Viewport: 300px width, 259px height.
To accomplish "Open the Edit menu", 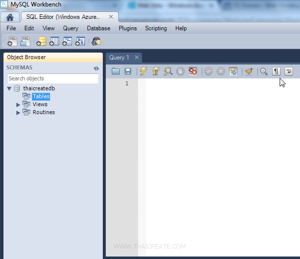I will click(x=29, y=28).
